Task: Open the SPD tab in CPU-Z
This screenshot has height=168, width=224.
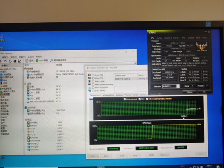Action: coord(183,38)
